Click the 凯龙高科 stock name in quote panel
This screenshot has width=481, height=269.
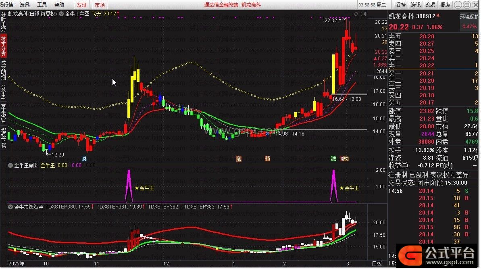(x=401, y=16)
